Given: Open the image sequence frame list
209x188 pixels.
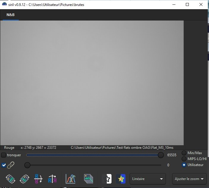Looking at the screenshot, I should point(89,179).
